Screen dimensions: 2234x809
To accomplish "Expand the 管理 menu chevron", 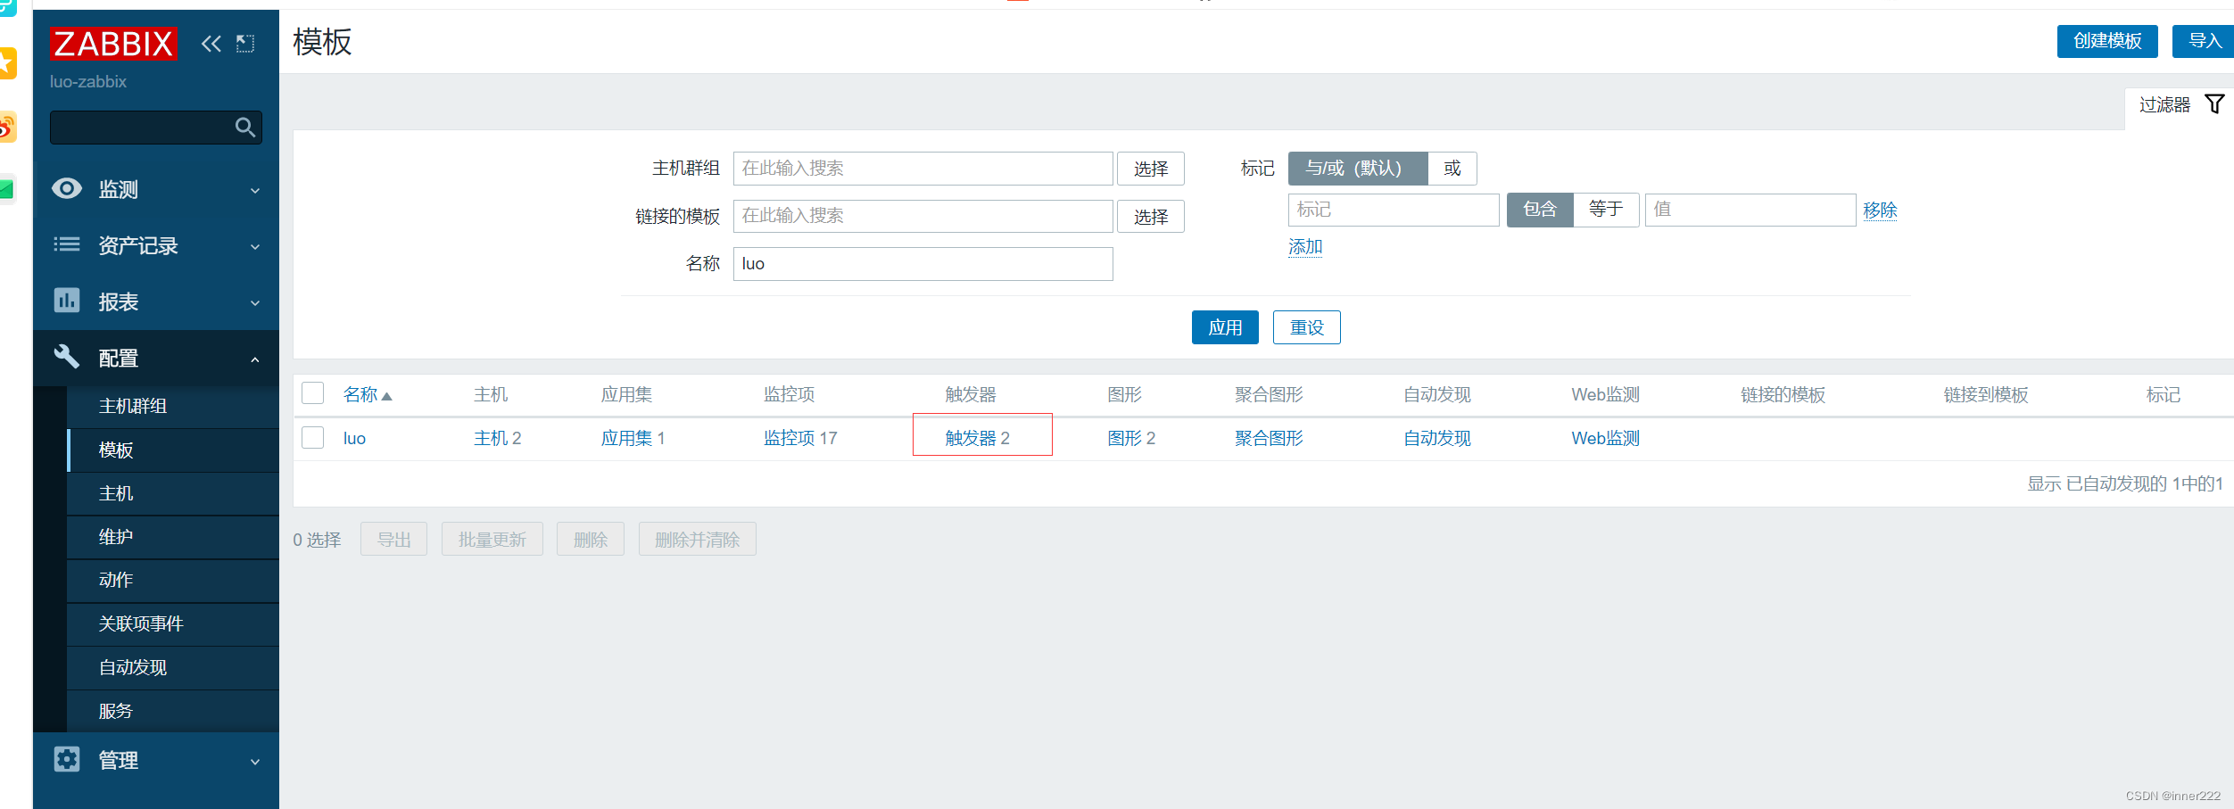I will [x=255, y=762].
